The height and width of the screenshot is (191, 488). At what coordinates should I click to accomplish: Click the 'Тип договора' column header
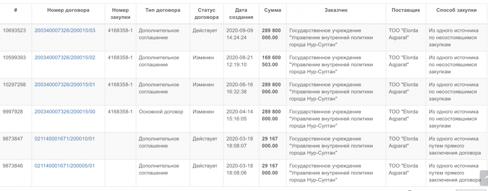tap(163, 10)
